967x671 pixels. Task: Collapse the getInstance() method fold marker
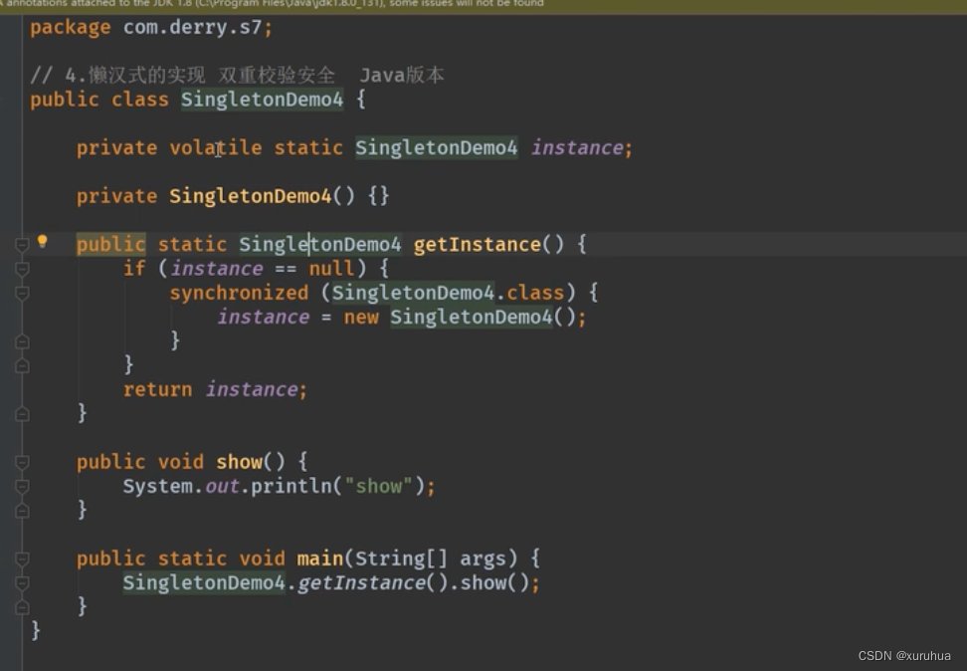(22, 245)
